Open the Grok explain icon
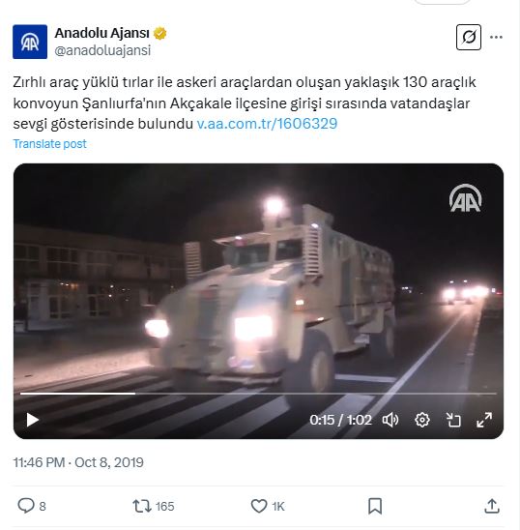The height and width of the screenshot is (530, 520). [469, 37]
